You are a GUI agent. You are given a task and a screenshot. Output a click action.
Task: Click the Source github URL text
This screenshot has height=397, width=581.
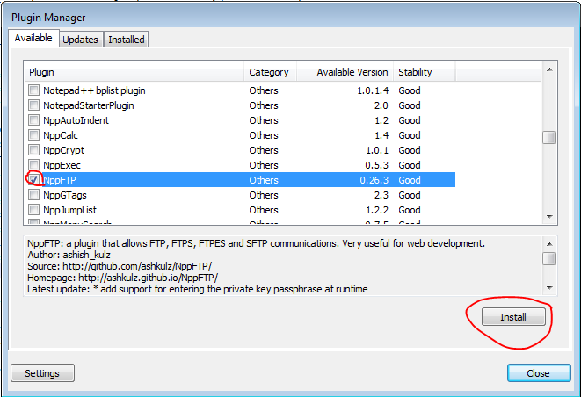coord(137,266)
